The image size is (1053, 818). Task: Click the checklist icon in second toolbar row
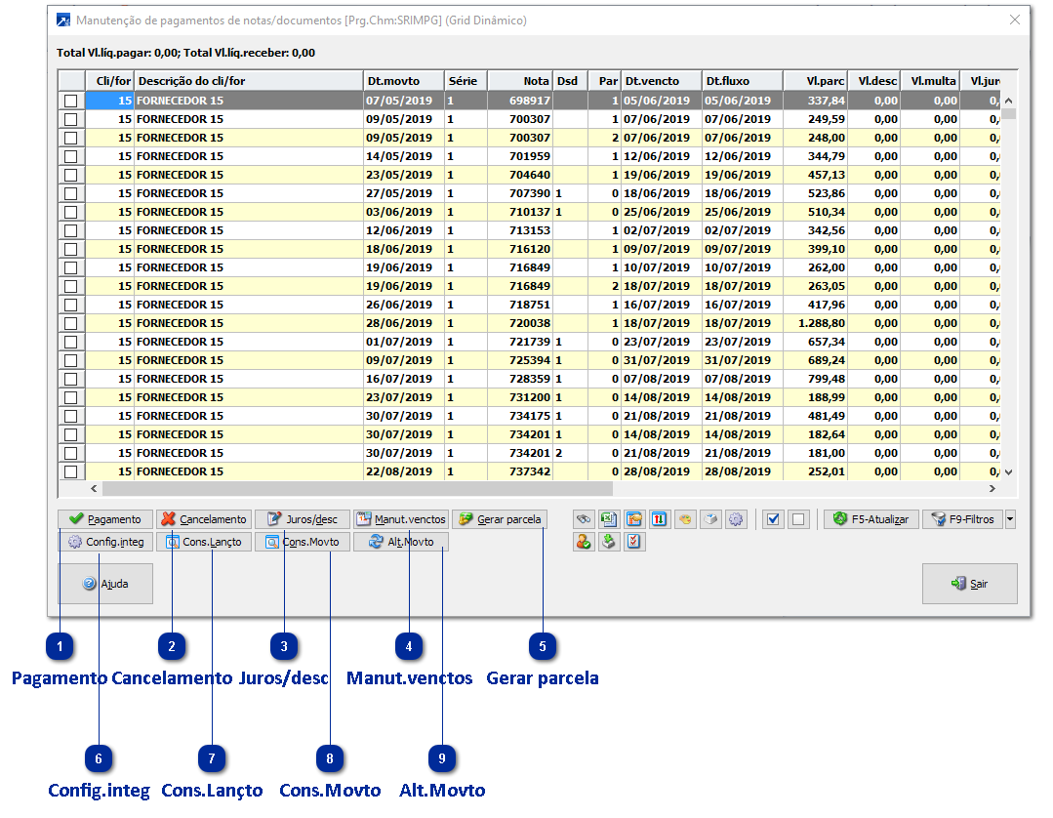633,542
